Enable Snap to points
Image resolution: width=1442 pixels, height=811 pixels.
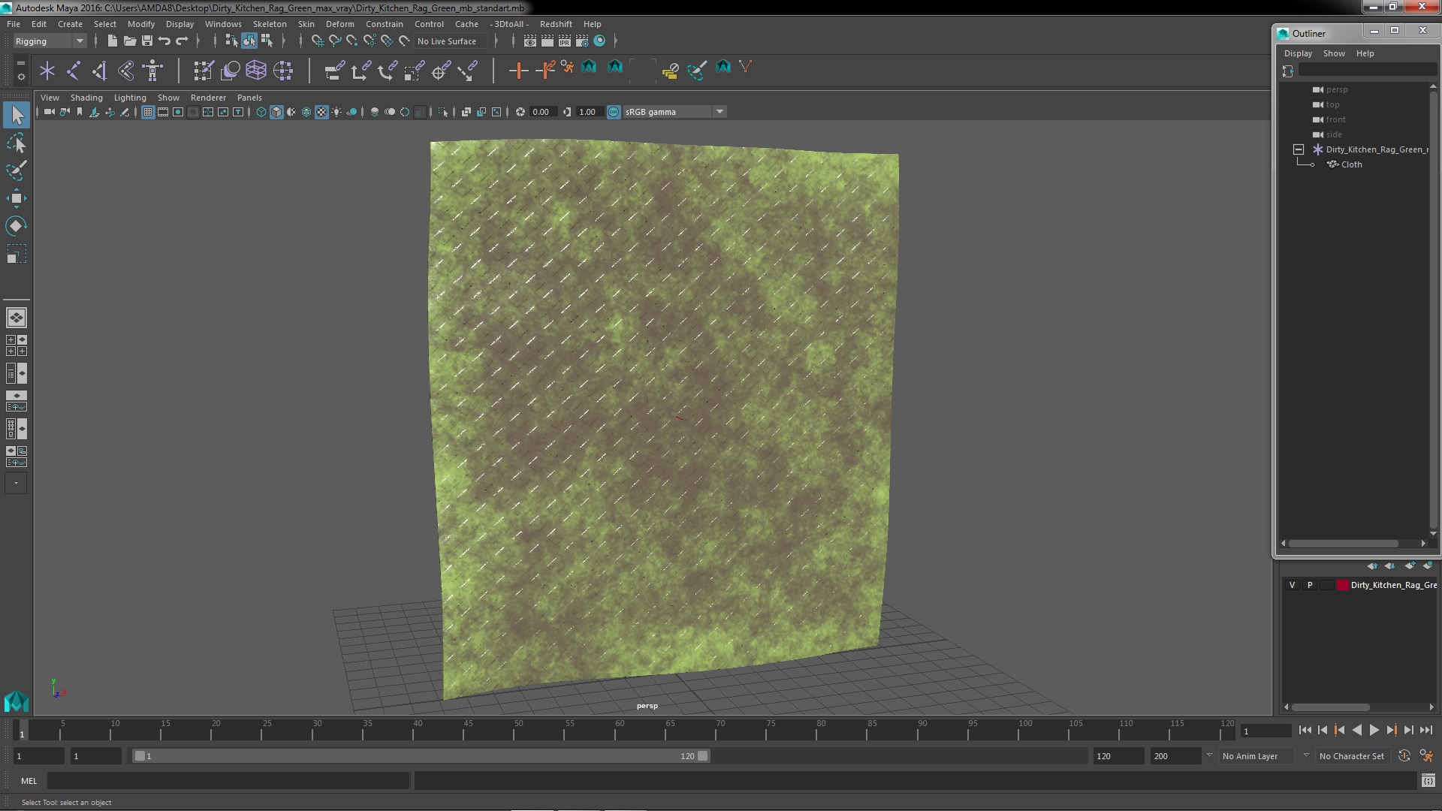tap(352, 41)
